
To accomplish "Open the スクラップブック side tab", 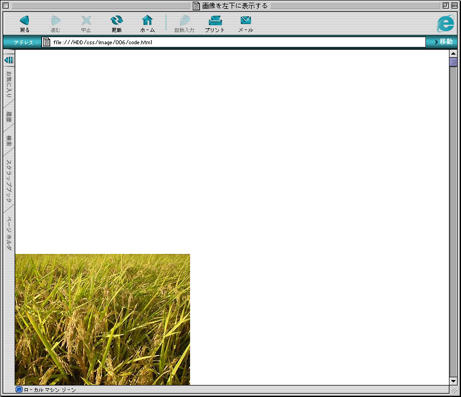I will click(9, 181).
